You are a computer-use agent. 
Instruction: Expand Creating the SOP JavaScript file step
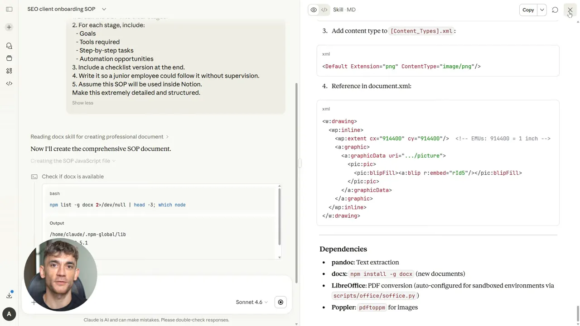coord(73,161)
